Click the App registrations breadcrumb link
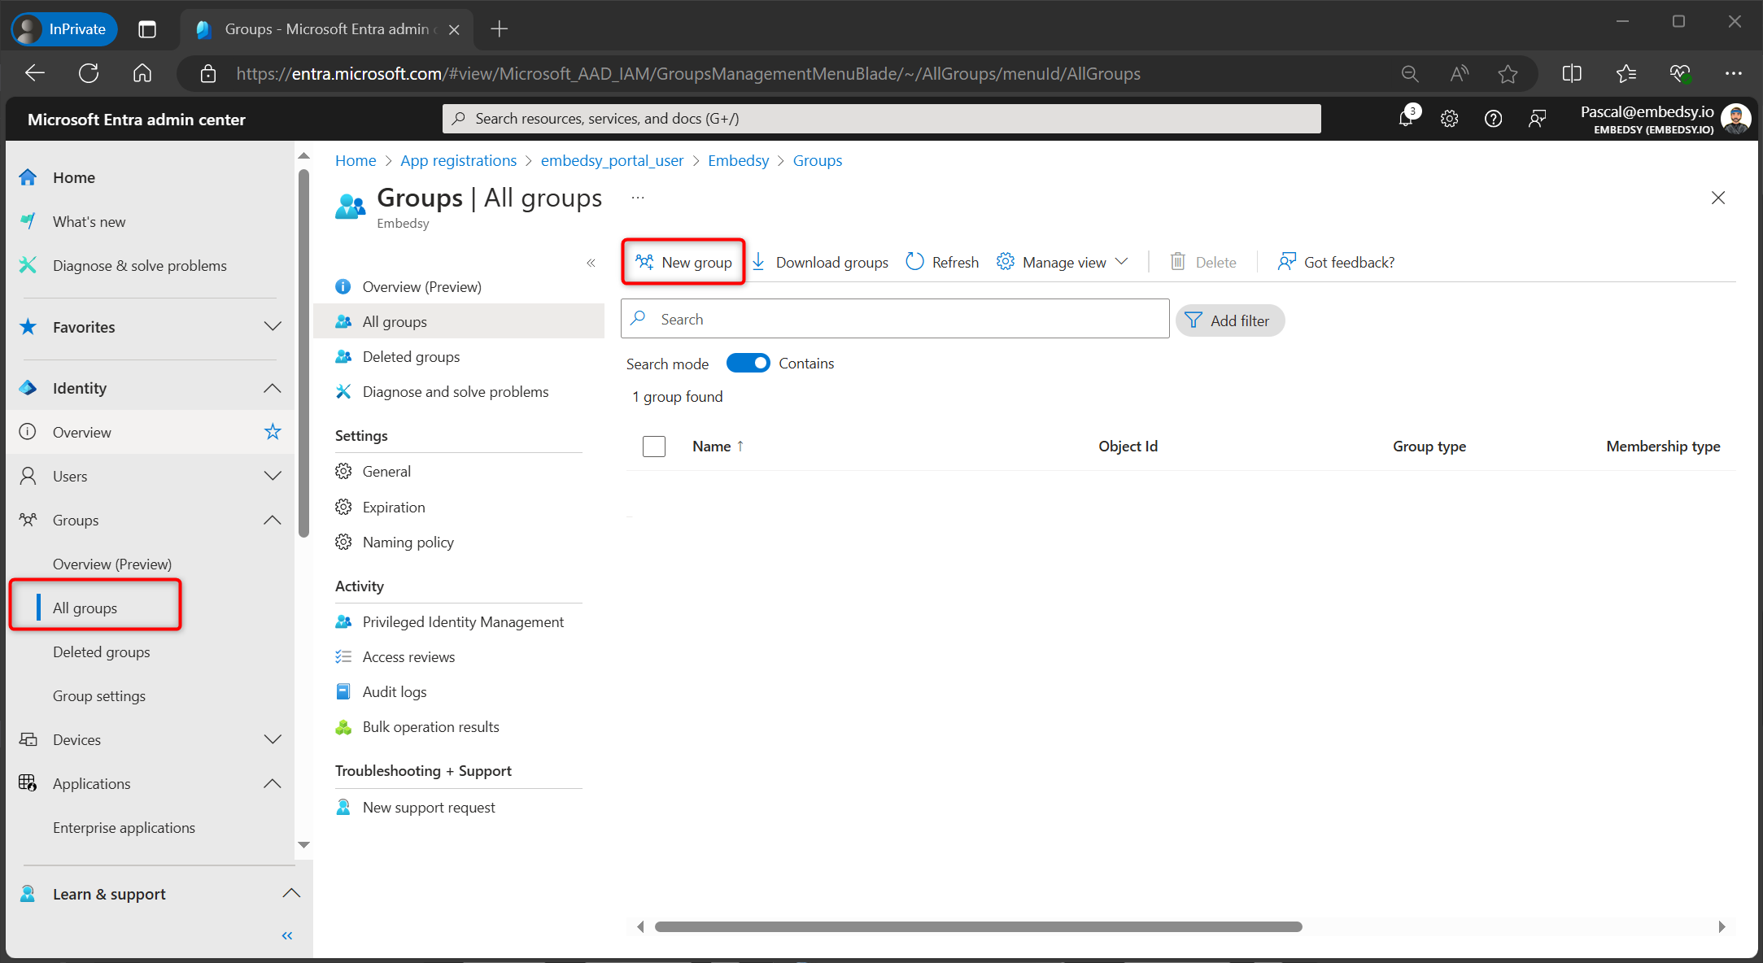The width and height of the screenshot is (1763, 963). tap(458, 160)
